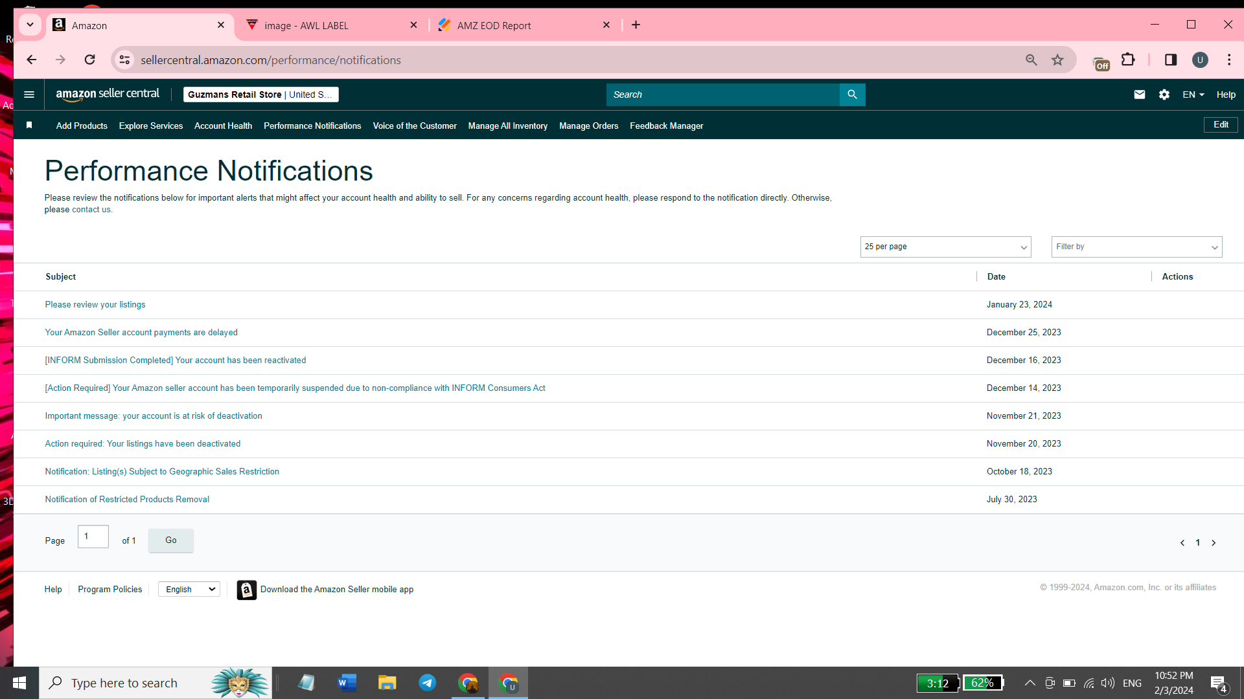
Task: Click the Go pagination button
Action: click(171, 540)
